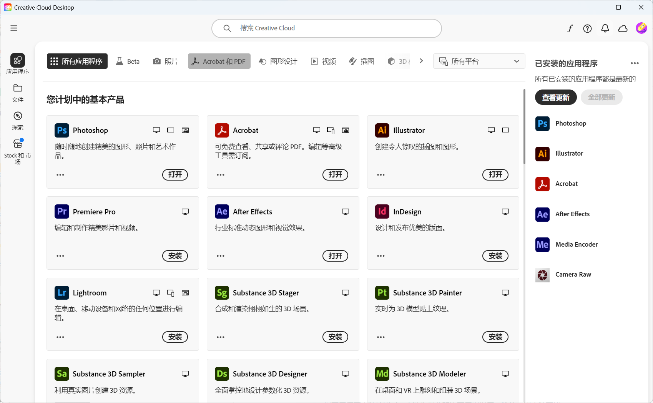Install InDesign

(x=495, y=256)
